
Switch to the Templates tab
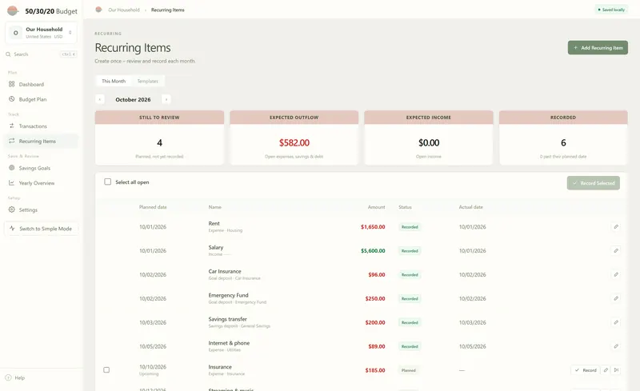[148, 82]
